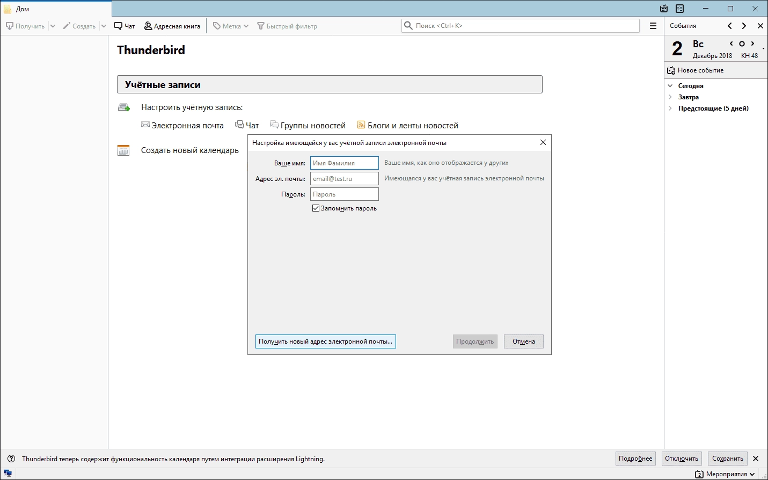This screenshot has width=768, height=480.
Task: Open the dropdown arrow next to Мероприятия
Action: tap(752, 474)
